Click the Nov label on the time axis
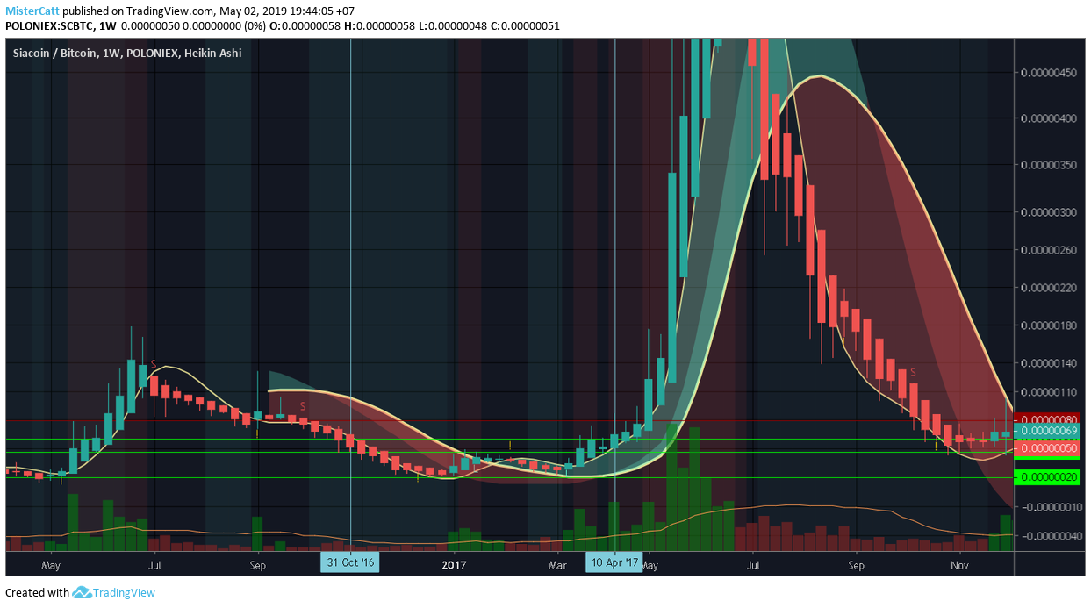The image size is (1091, 608). 960,566
